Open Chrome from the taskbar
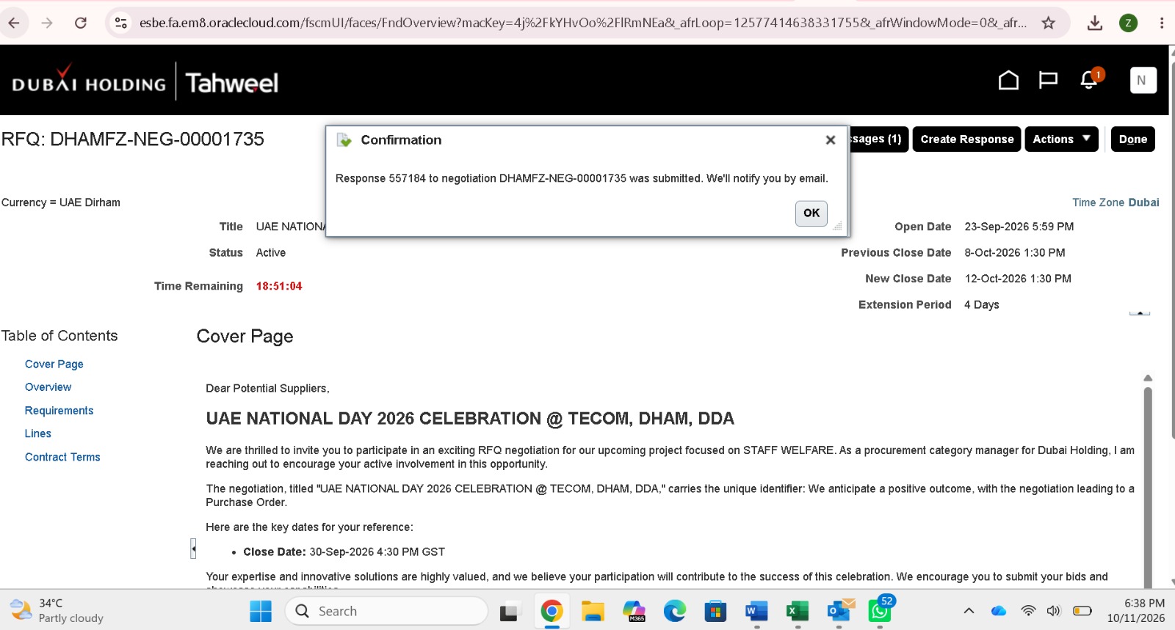The height and width of the screenshot is (630, 1175). point(552,611)
